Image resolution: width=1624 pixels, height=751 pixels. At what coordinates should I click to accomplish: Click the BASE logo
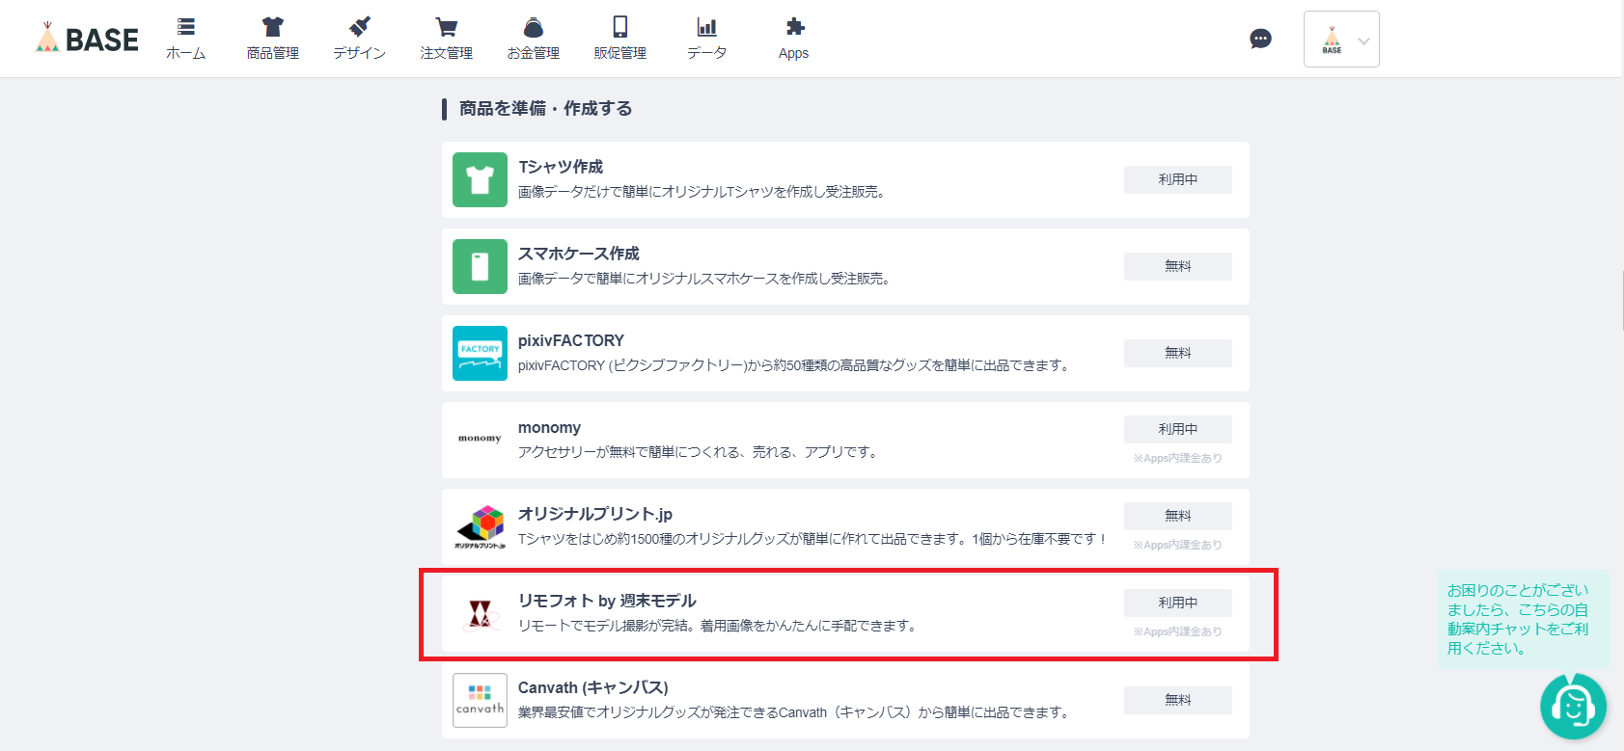tap(87, 39)
